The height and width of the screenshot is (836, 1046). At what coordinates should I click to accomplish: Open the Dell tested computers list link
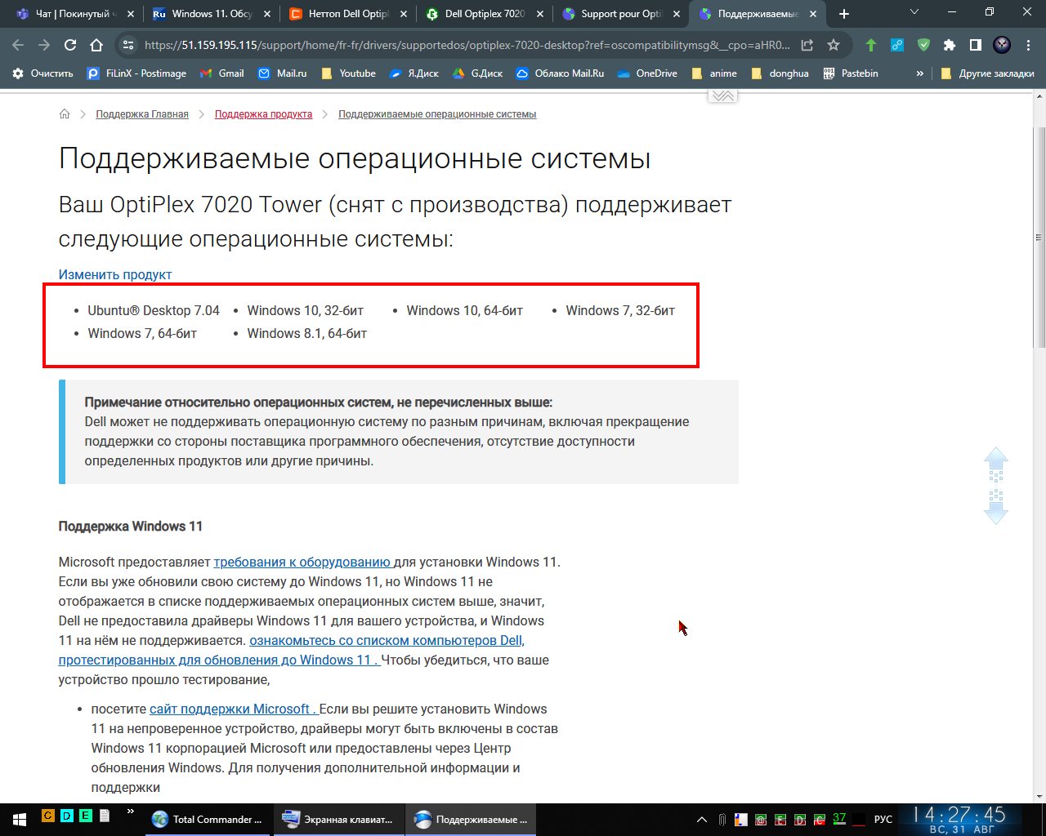tap(291, 650)
